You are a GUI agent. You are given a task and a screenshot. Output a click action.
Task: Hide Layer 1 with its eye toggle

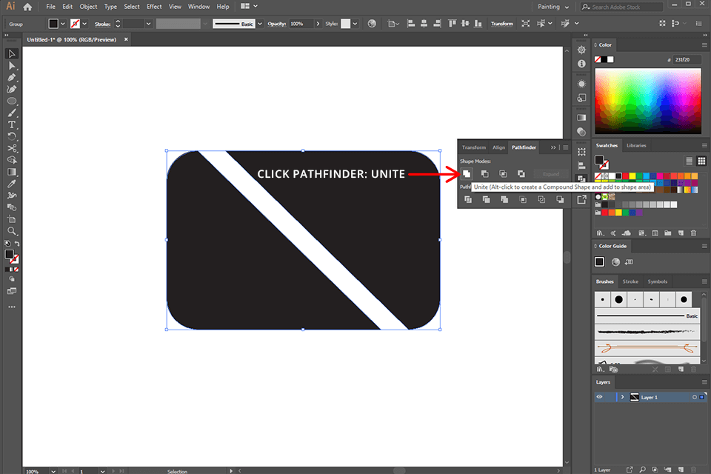599,397
